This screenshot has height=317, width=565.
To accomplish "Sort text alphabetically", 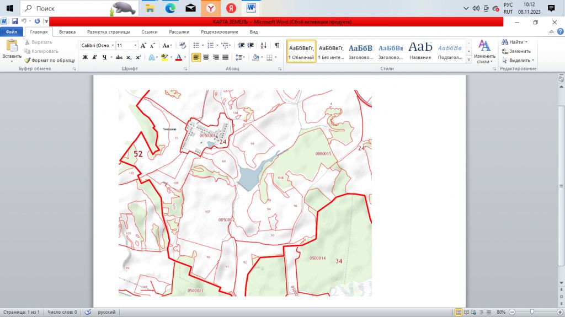I will tap(263, 45).
